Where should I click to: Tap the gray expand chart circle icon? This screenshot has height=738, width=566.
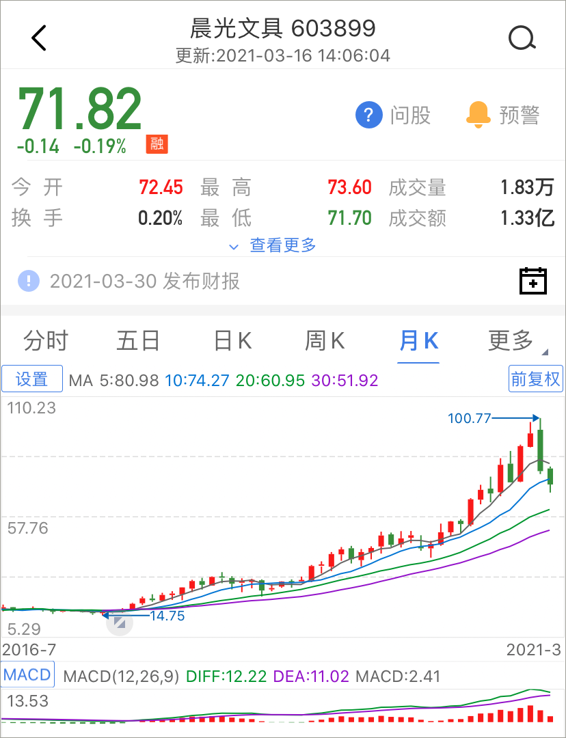pyautogui.click(x=120, y=623)
